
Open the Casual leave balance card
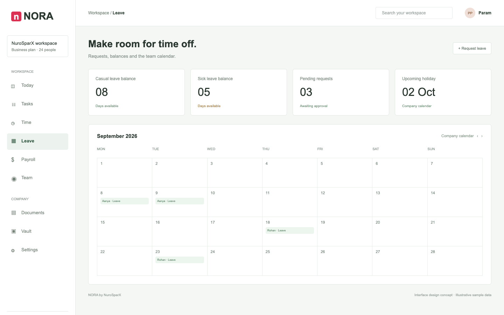pyautogui.click(x=136, y=92)
